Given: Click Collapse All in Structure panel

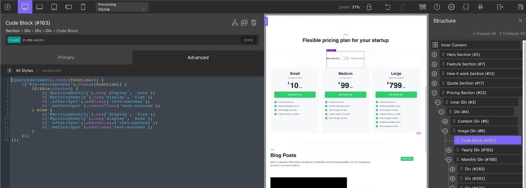Looking at the screenshot, I should click(x=512, y=33).
